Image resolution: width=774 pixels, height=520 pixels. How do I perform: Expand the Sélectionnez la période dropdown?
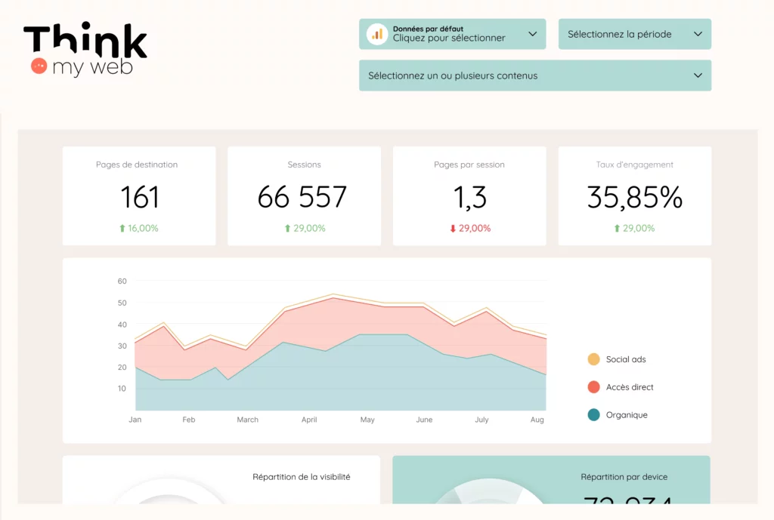[634, 34]
